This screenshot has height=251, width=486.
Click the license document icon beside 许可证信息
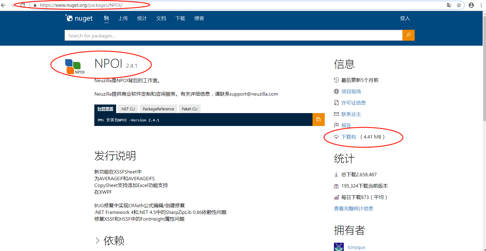pyautogui.click(x=336, y=103)
